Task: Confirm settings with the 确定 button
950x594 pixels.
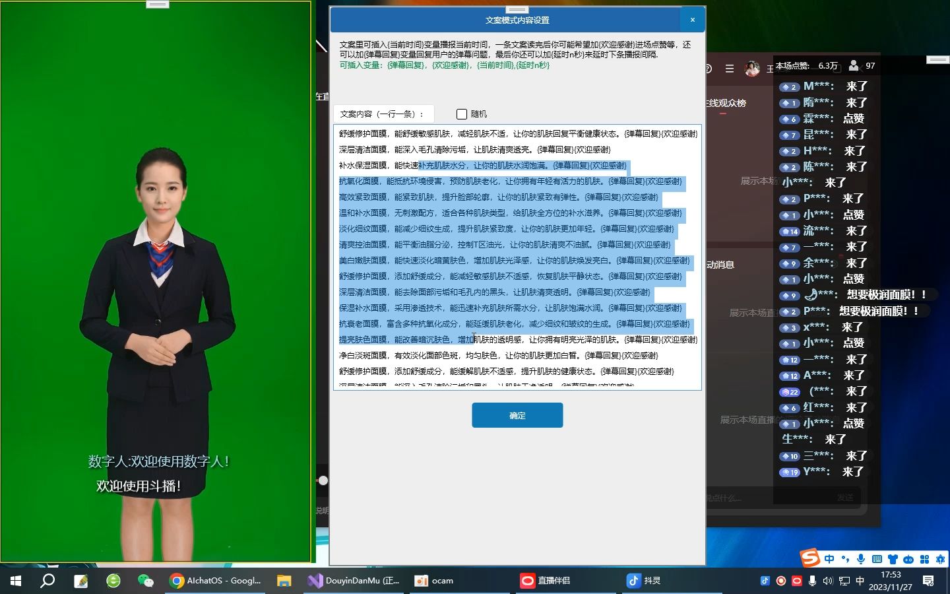Action: 517,415
